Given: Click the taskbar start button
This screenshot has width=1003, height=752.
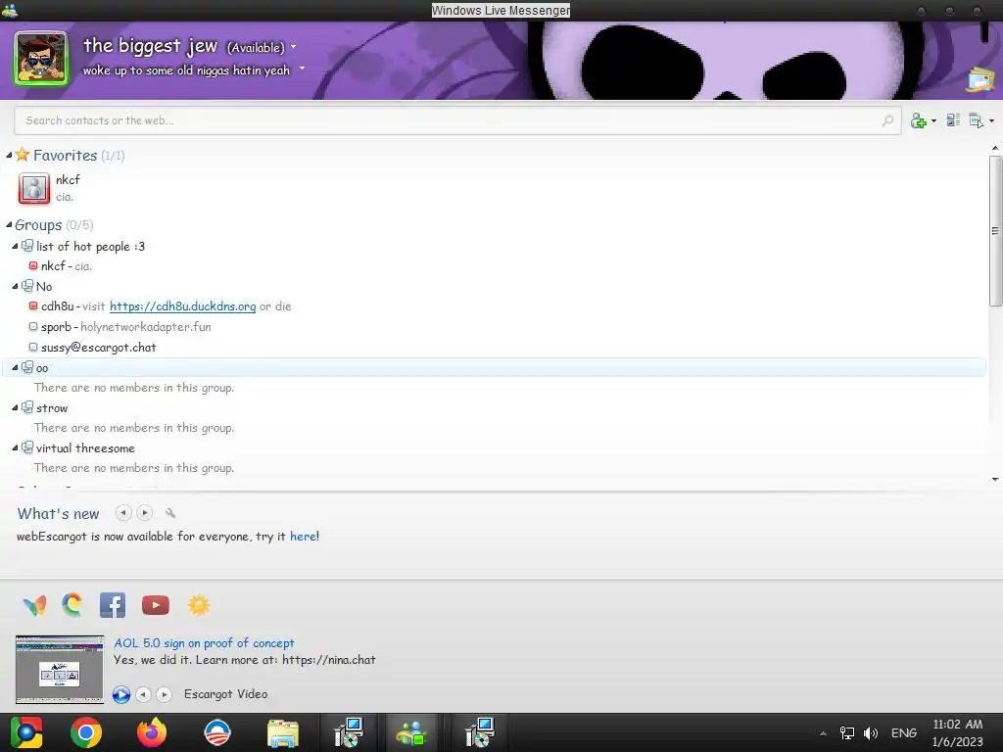Looking at the screenshot, I should pos(26,732).
